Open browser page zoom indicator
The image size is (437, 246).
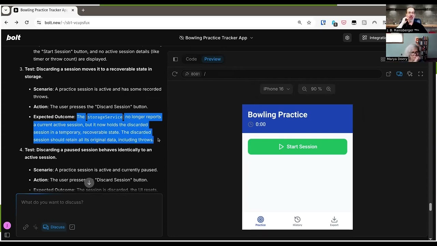[300, 23]
